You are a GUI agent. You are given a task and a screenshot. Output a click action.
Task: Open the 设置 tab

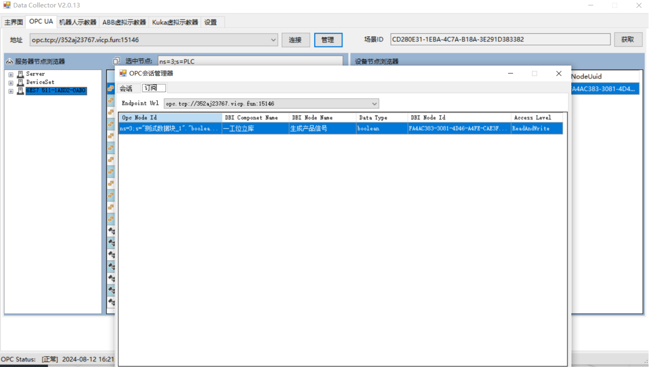(210, 22)
